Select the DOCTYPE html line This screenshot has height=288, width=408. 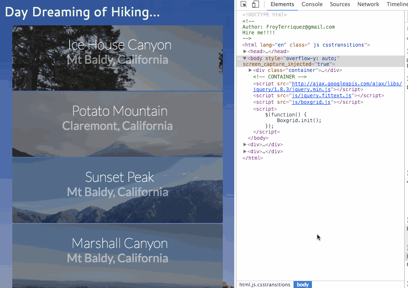(265, 15)
